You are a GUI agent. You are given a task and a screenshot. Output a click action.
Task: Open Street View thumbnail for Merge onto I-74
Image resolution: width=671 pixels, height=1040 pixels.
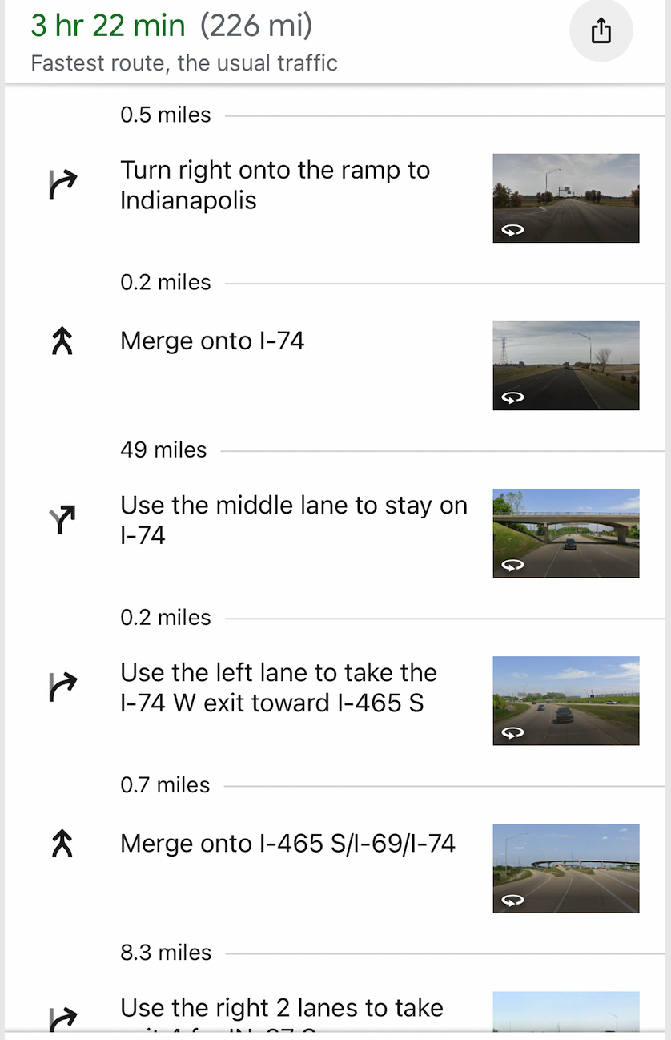(565, 365)
